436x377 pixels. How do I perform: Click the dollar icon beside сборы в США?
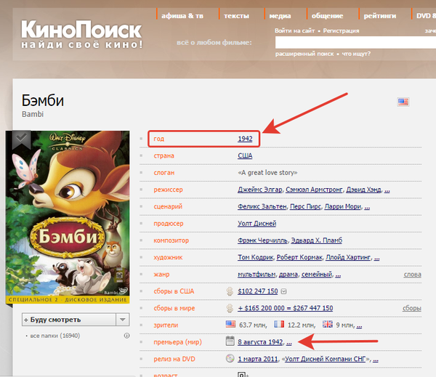pyautogui.click(x=230, y=291)
